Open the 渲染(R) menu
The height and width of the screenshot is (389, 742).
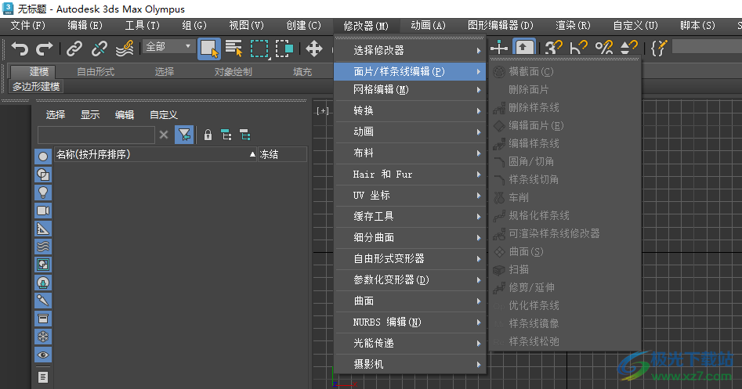click(x=573, y=26)
